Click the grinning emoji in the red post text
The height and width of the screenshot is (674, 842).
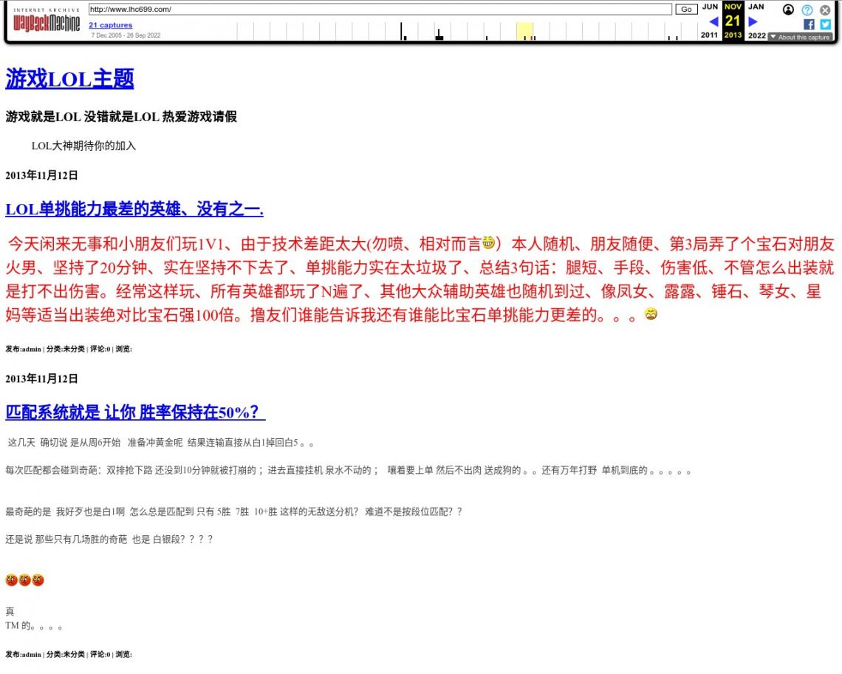coord(488,242)
